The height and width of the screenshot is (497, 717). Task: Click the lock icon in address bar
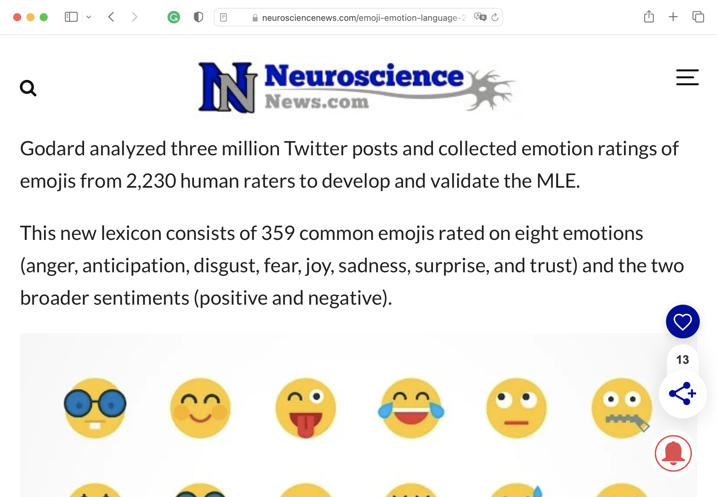[255, 18]
